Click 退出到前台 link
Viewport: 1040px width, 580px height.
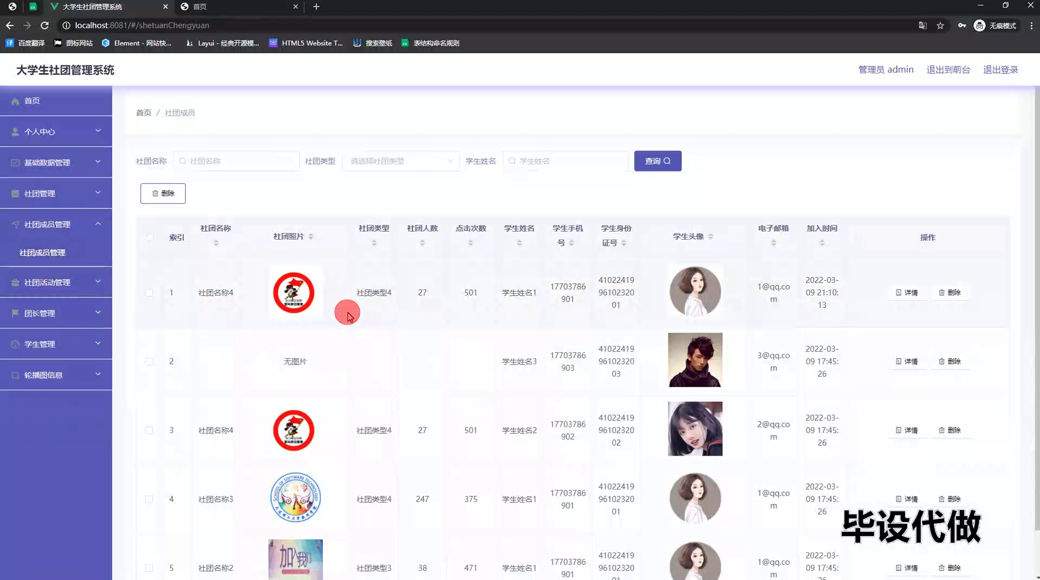(x=948, y=69)
